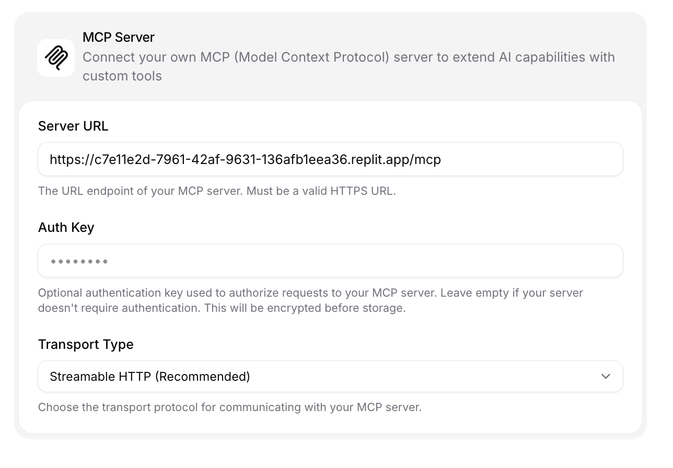Viewport: 673px width, 468px height.
Task: Click the "Transport Type" field label
Action: (x=86, y=344)
